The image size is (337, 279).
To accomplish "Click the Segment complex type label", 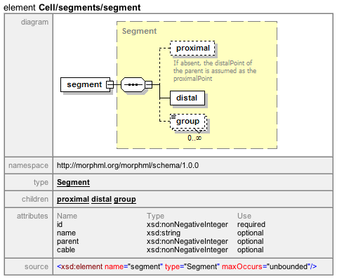I will click(x=139, y=31).
